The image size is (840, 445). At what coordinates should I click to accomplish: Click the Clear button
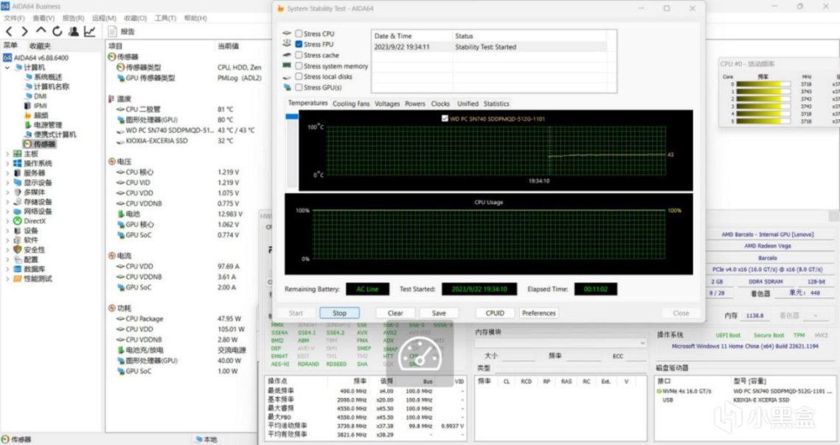[395, 313]
